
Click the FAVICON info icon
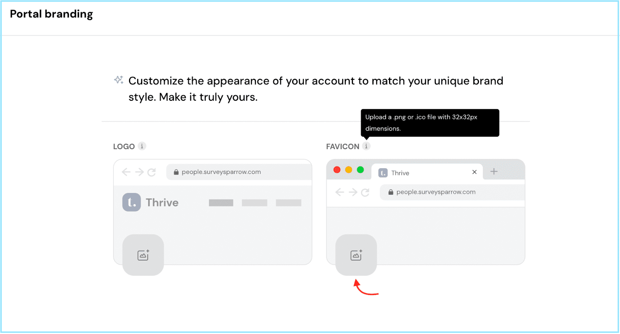tap(366, 146)
